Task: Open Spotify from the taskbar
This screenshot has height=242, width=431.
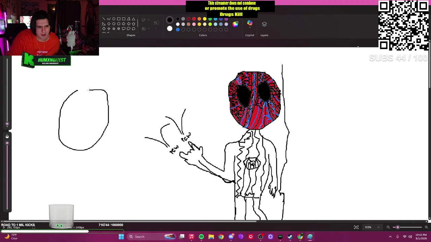Action: [x=201, y=237]
